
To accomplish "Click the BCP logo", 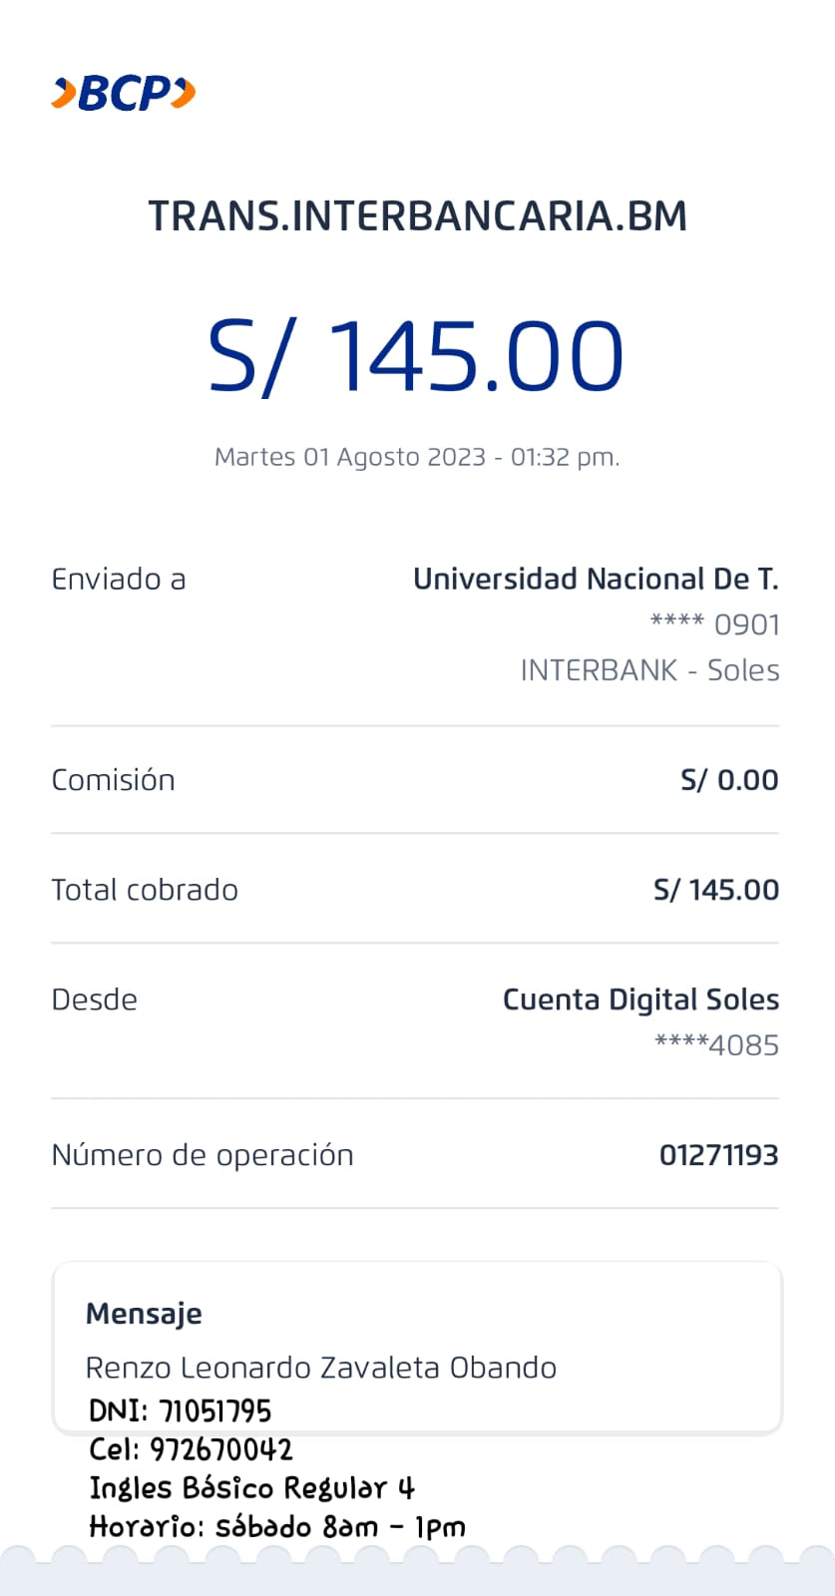I will click(x=124, y=93).
